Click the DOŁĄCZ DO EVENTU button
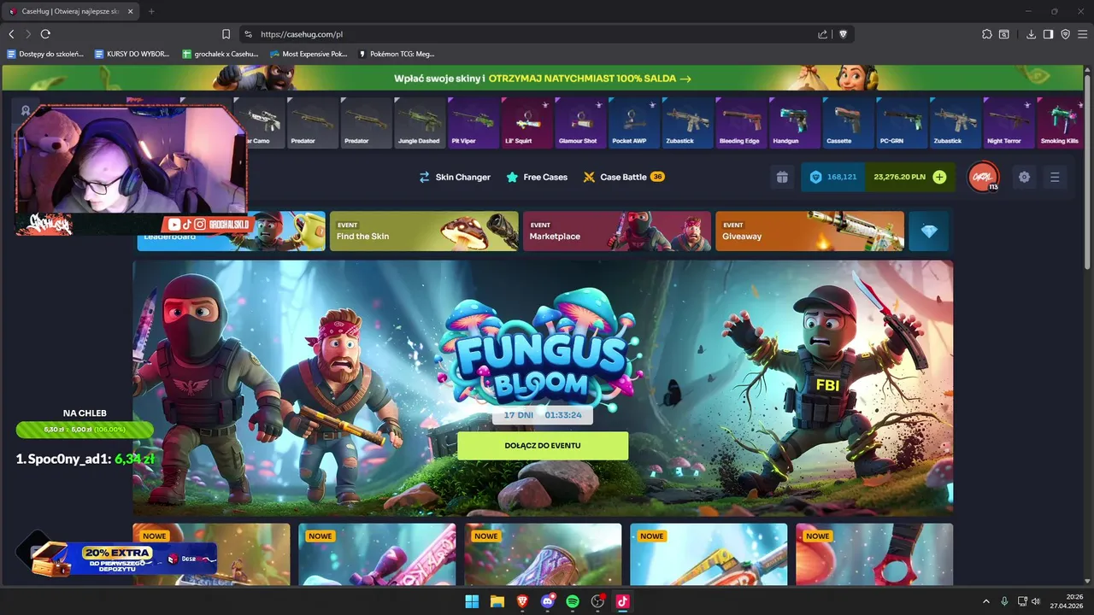The image size is (1094, 615). tap(543, 446)
